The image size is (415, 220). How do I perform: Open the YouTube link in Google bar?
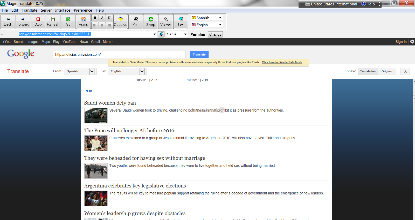pyautogui.click(x=70, y=42)
